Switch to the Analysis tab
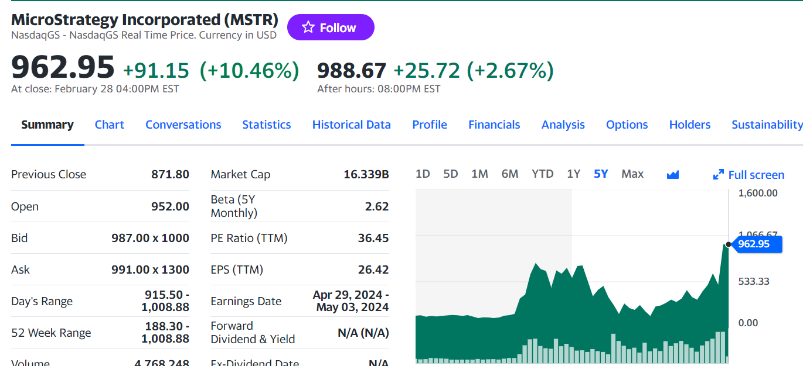The image size is (803, 366). [x=563, y=125]
